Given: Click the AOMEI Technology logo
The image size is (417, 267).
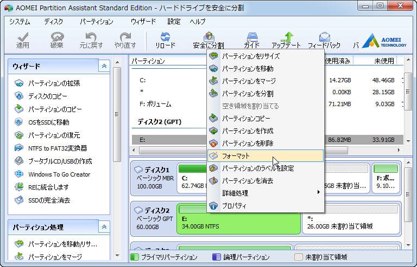Looking at the screenshot, I should (x=384, y=41).
